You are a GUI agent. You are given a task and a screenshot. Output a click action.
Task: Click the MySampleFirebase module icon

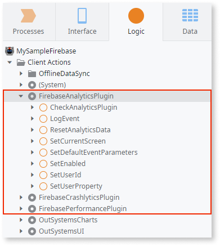coord(10,51)
